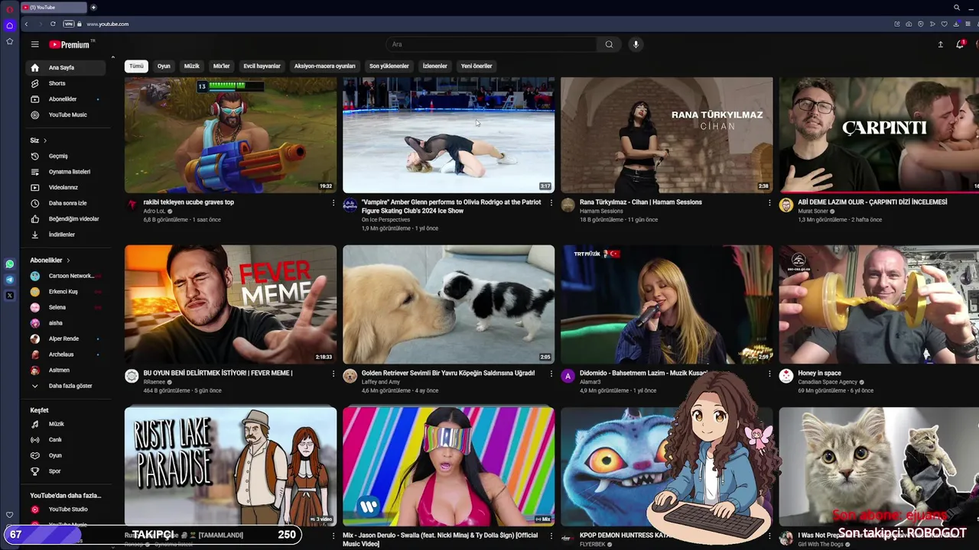Play the 'Rusty Lake Paradise' video thumbnail
The height and width of the screenshot is (550, 979).
(230, 466)
